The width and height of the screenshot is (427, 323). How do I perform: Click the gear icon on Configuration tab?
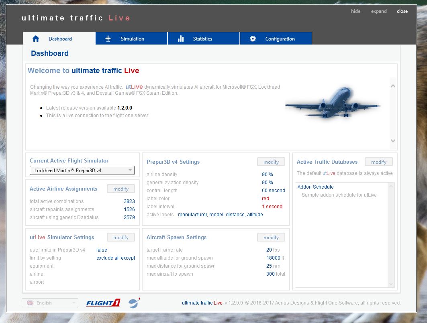[x=253, y=39]
